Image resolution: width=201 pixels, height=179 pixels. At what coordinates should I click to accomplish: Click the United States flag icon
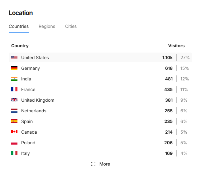pos(14,58)
